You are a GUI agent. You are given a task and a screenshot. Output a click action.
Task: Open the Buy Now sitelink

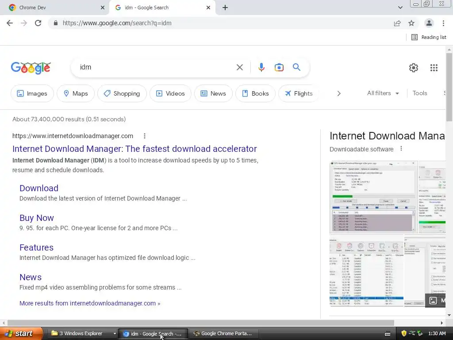pos(36,218)
